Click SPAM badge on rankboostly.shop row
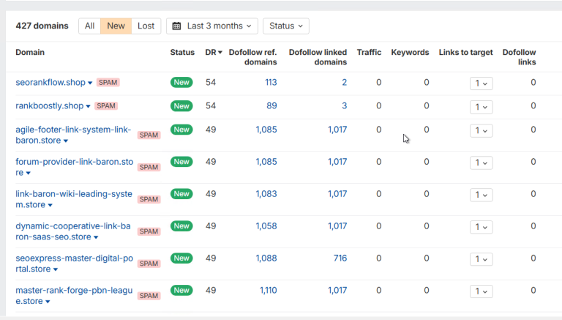 [105, 106]
